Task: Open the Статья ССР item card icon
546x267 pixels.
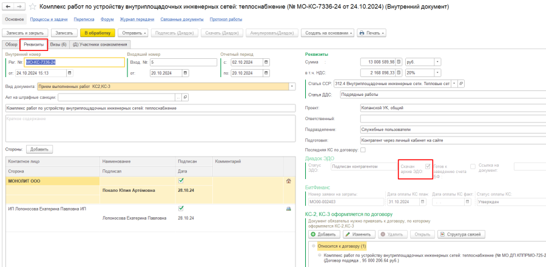Action: point(461,83)
